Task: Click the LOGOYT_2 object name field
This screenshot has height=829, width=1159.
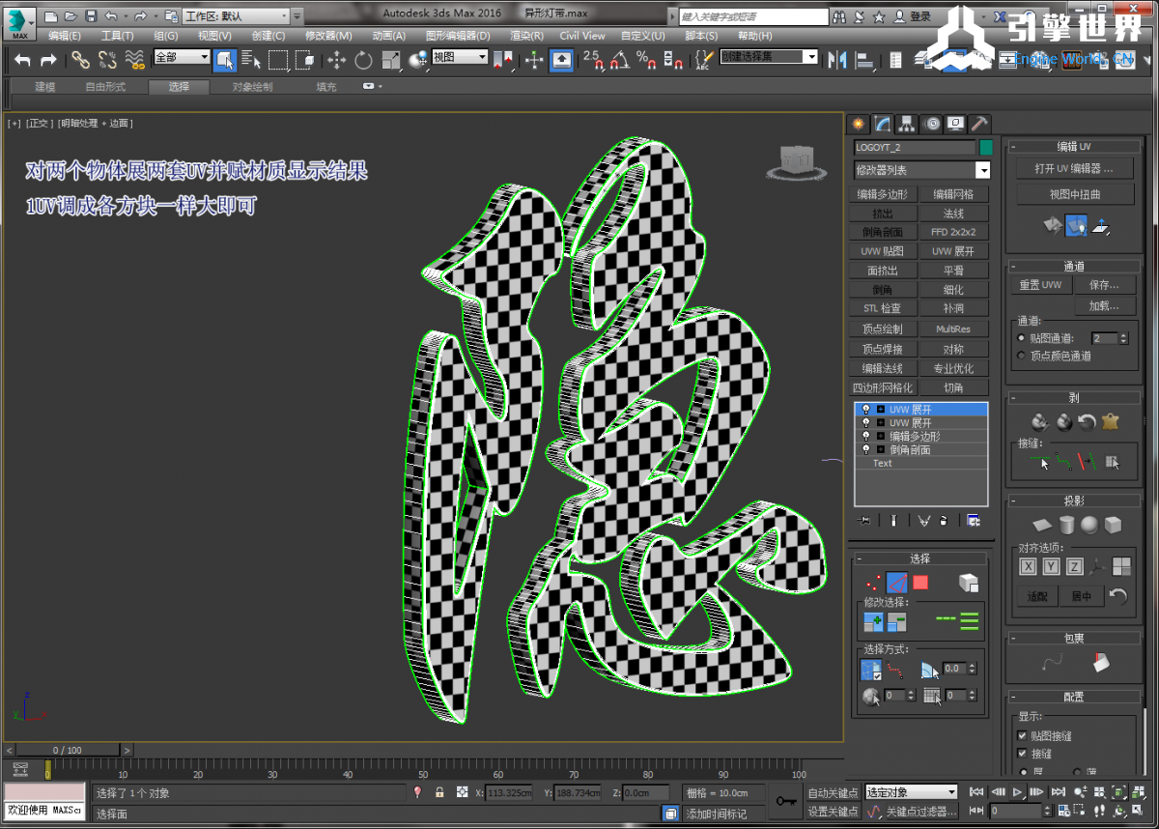Action: [915, 148]
